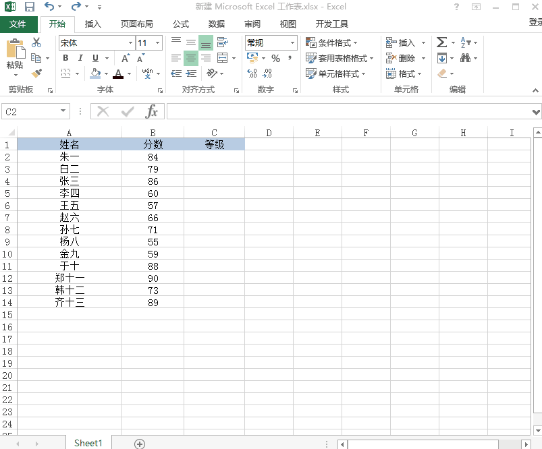Select the font color swatch (A with red bar)
Screen dimensions: 542x449
click(x=119, y=73)
